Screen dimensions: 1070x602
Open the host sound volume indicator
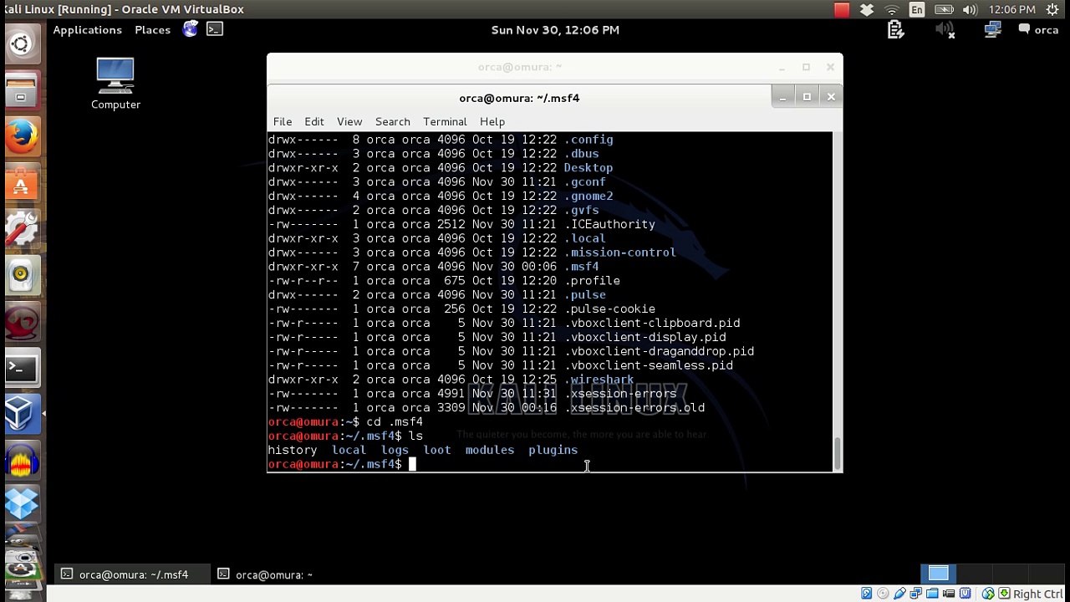(x=970, y=9)
